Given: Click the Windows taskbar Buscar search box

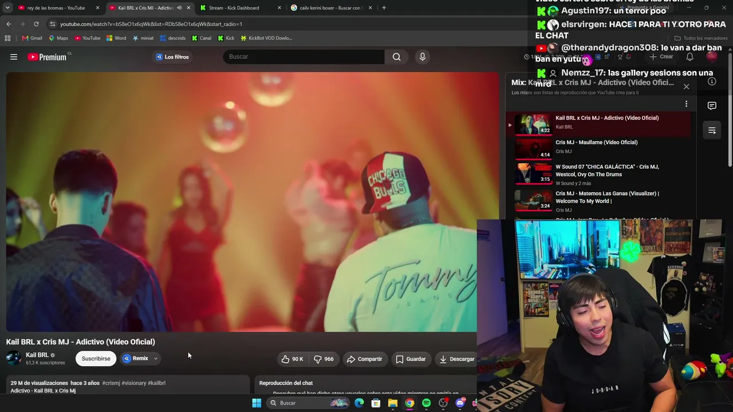Looking at the screenshot, I should [x=309, y=403].
